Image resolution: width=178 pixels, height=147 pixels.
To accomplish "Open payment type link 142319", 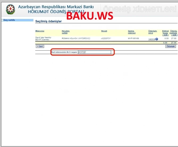I will (152, 39).
